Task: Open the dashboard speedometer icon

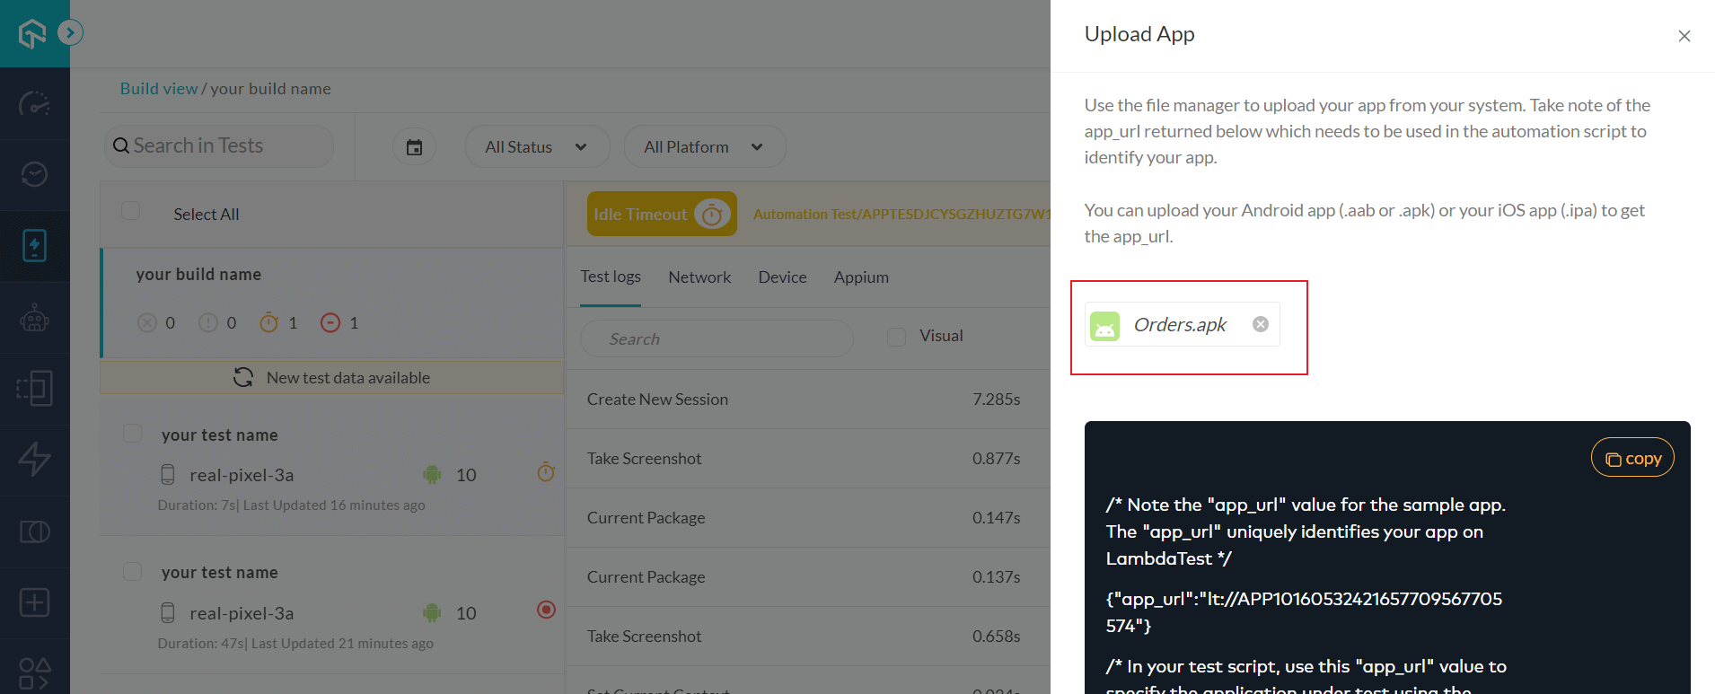Action: (x=34, y=104)
